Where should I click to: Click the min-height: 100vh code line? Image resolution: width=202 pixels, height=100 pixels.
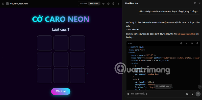coord(144,82)
